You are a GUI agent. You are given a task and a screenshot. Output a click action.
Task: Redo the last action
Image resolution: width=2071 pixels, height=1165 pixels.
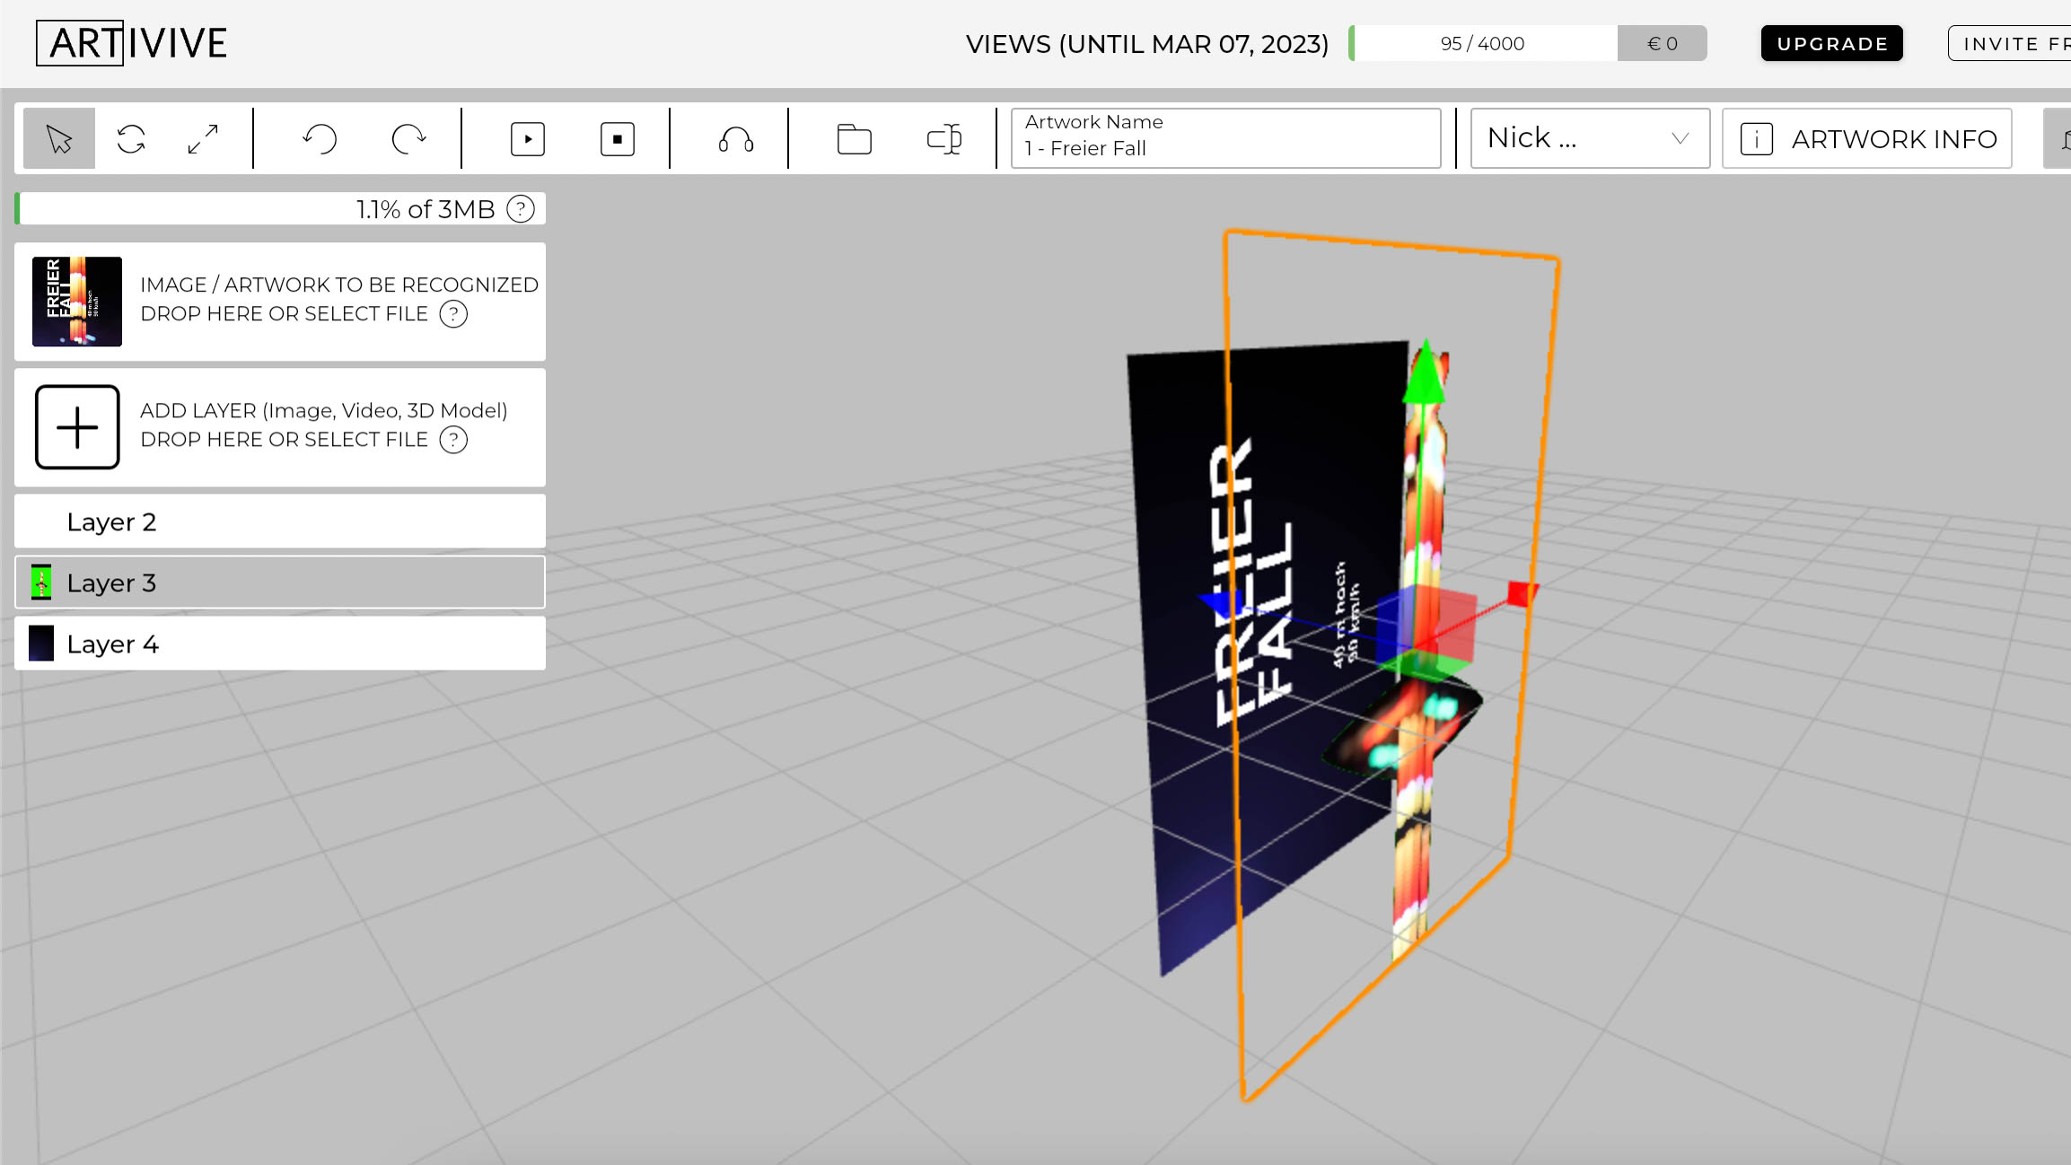click(x=409, y=139)
